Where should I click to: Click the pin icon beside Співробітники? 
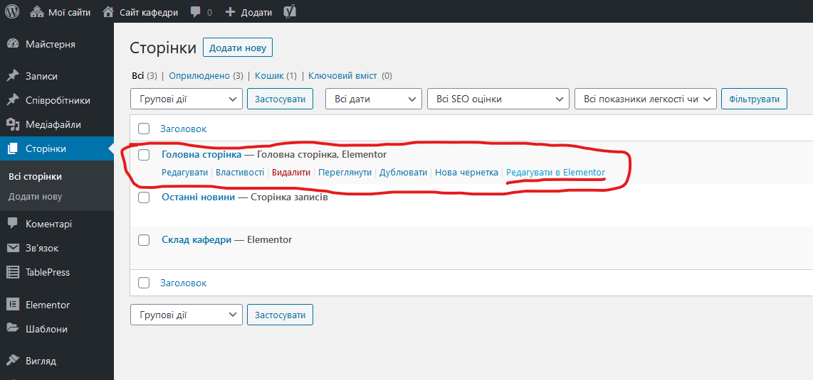13,100
